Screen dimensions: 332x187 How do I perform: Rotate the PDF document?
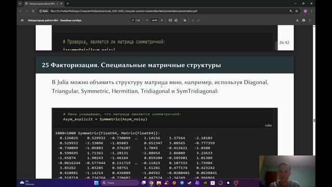176,20
